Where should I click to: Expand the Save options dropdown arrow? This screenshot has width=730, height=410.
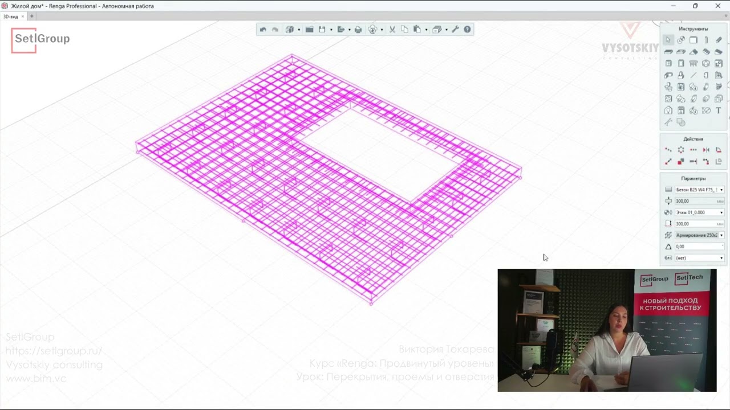tap(331, 30)
